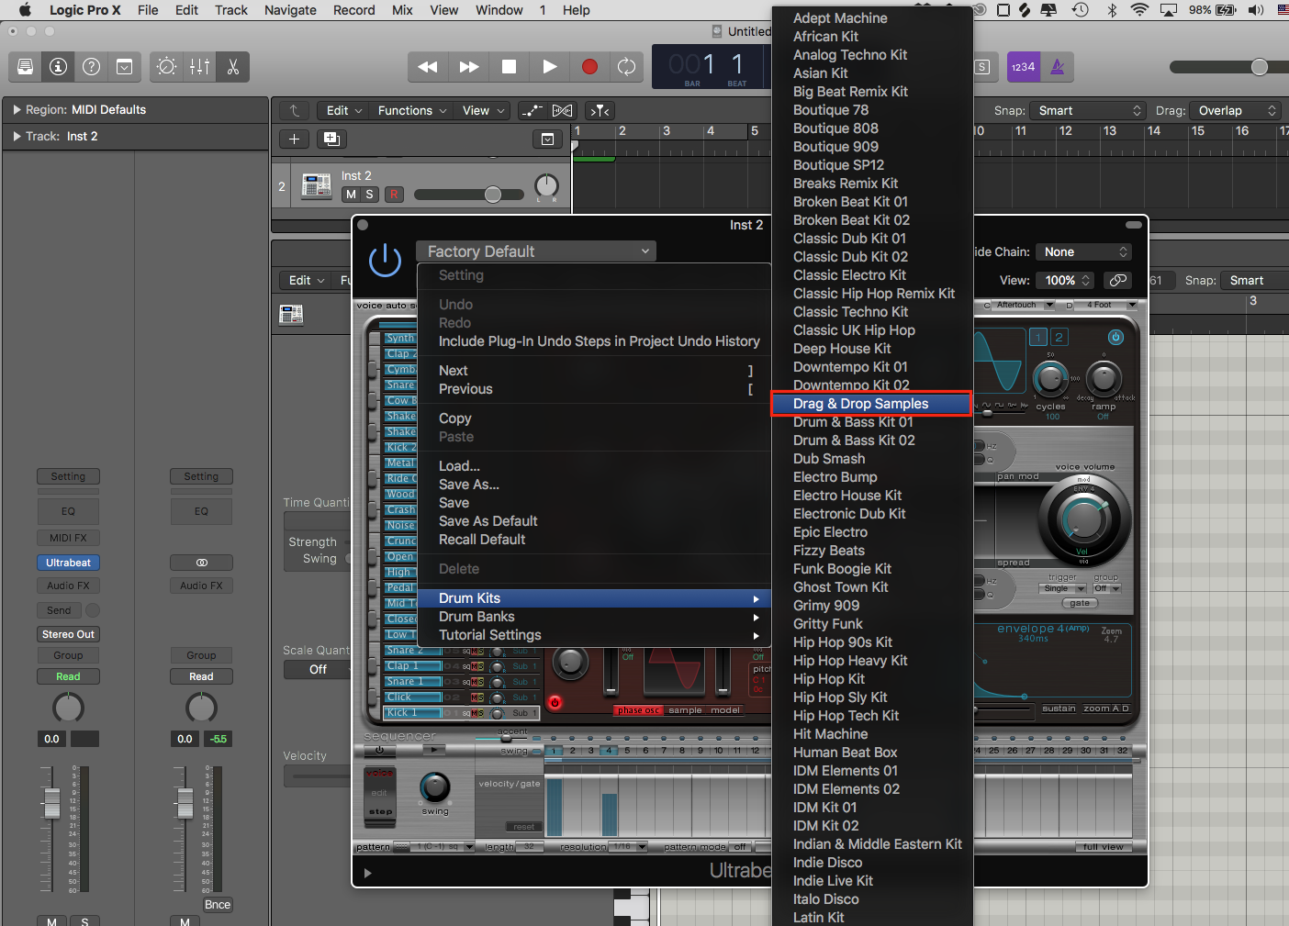Click the Bluetooth icon in menu bar
The width and height of the screenshot is (1289, 926).
coord(1111,10)
